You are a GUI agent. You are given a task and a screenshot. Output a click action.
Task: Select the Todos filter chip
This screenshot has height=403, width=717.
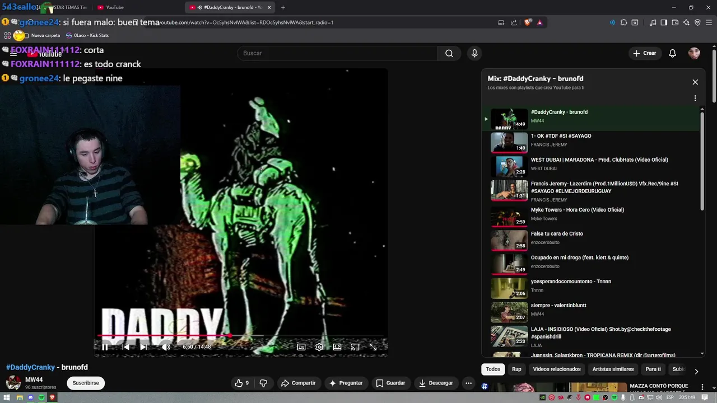click(493, 369)
